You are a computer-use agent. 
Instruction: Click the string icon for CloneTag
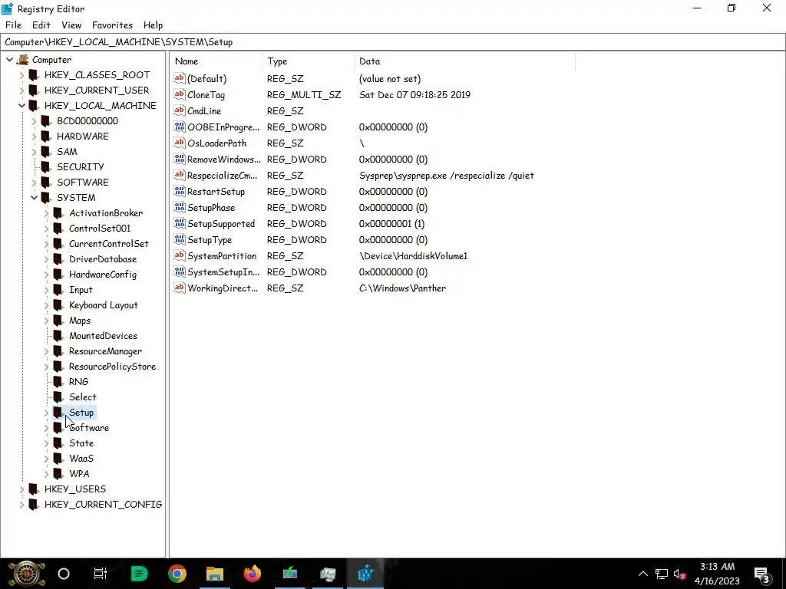(x=180, y=94)
